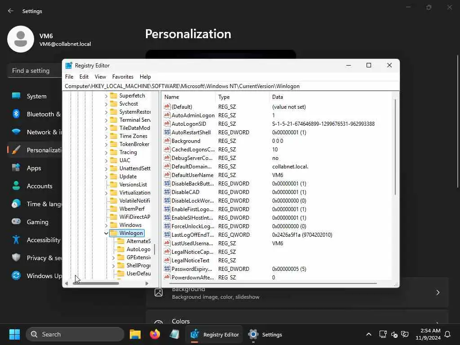Click the DefaultUserName string value icon
Image resolution: width=460 pixels, height=345 pixels.
click(x=167, y=175)
